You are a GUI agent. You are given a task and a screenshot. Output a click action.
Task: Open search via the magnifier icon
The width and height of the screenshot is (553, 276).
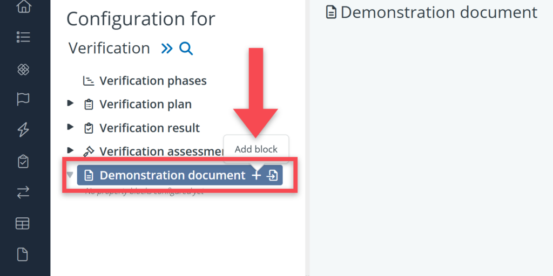click(186, 49)
